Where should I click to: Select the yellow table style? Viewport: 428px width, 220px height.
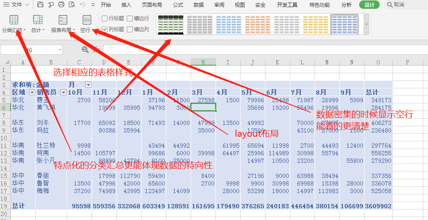point(315,24)
